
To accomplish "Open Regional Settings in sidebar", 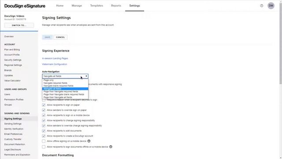I will (13, 65).
